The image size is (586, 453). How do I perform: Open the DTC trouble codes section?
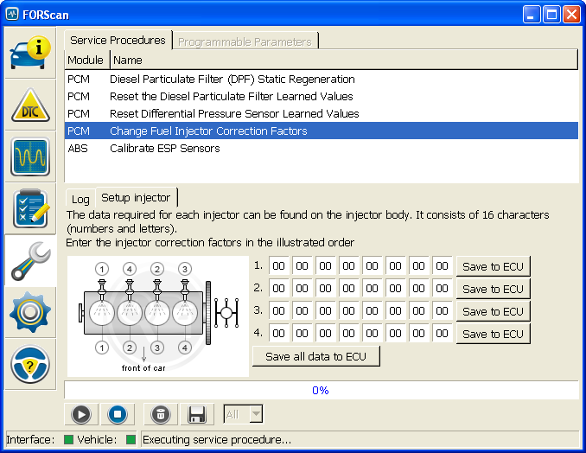point(30,105)
